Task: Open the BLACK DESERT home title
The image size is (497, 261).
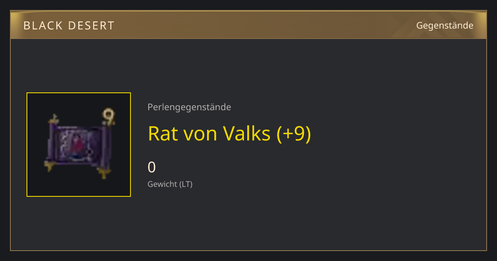Action: coord(69,26)
